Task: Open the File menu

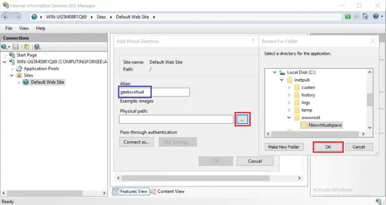Action: (9, 29)
